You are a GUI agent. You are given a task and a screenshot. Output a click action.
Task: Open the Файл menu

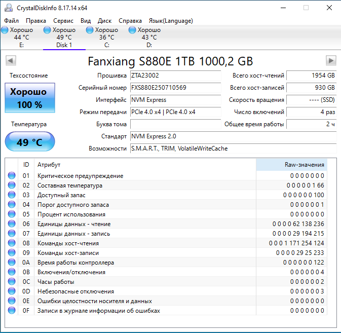pyautogui.click(x=11, y=21)
